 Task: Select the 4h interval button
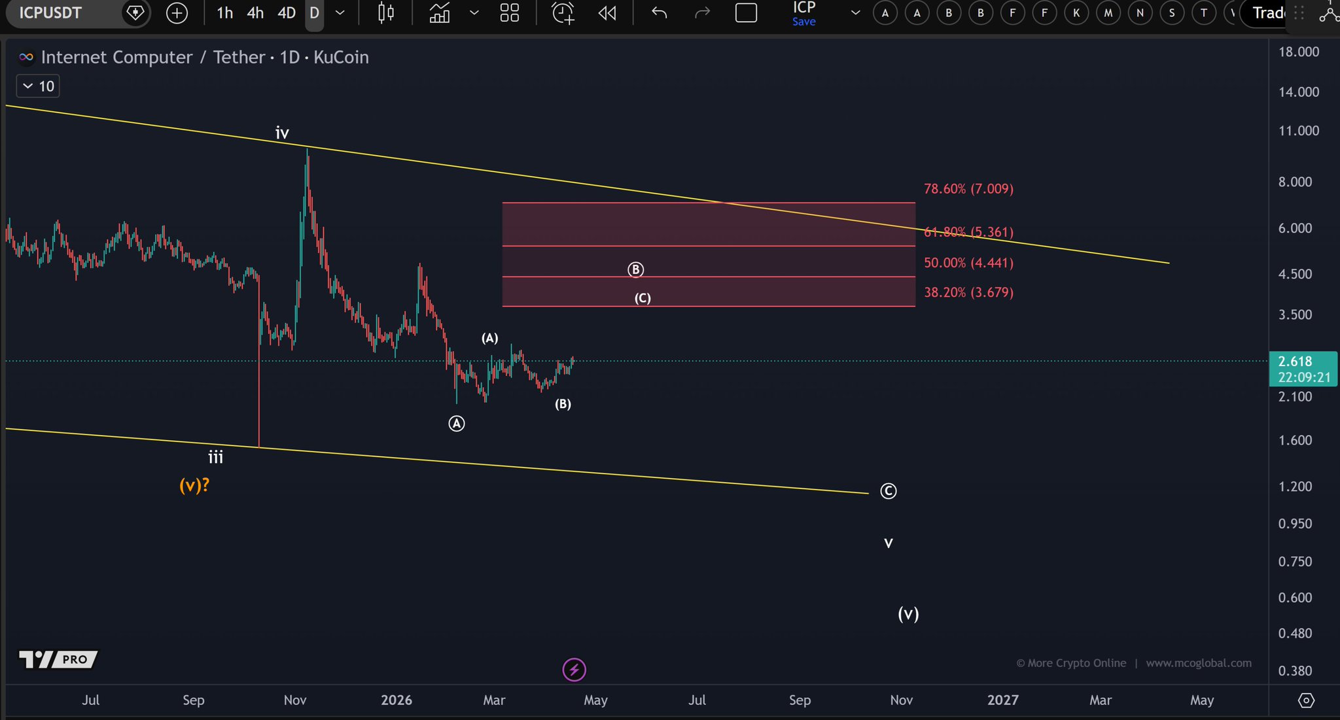point(255,12)
